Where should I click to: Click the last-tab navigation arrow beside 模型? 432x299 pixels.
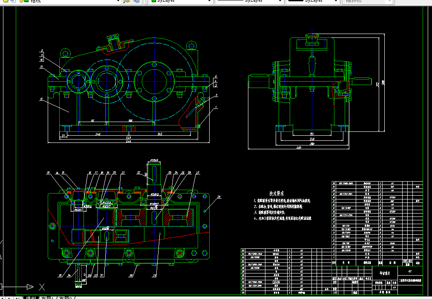[17, 298]
